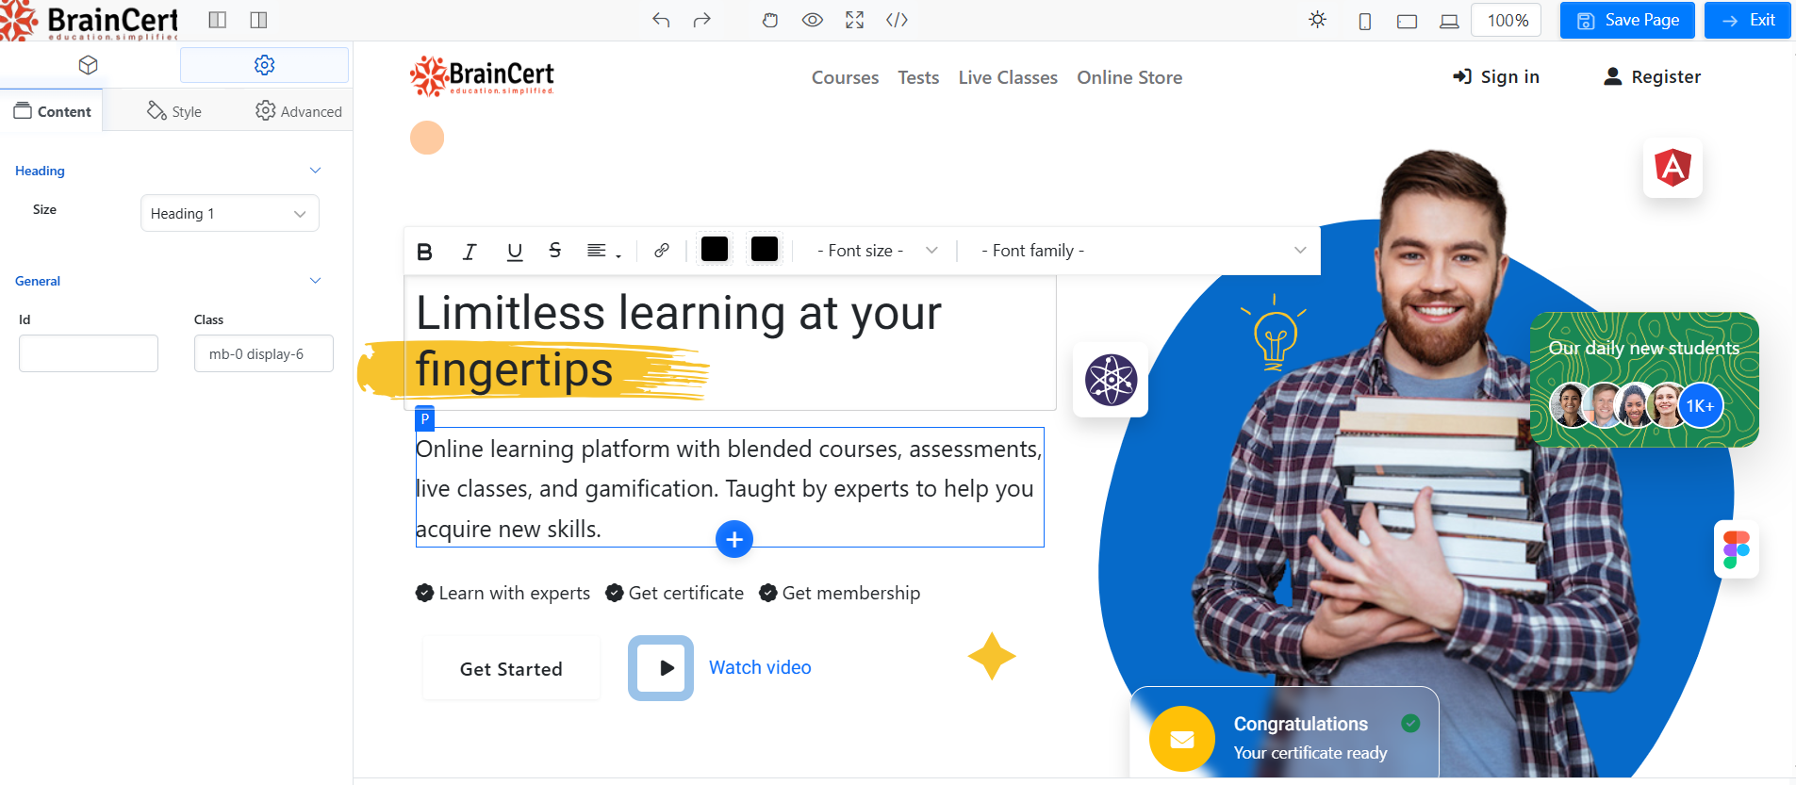This screenshot has height=785, width=1796.
Task: Click the atom React-style icon card
Action: (x=1111, y=380)
